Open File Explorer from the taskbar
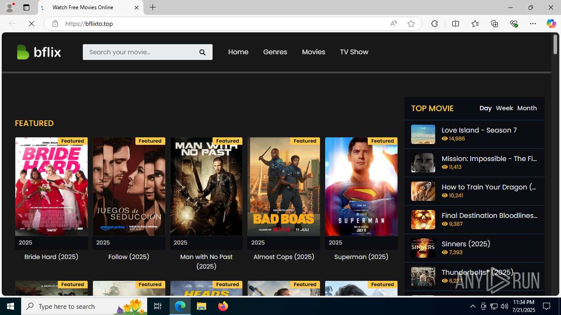This screenshot has height=315, width=561. click(x=202, y=306)
